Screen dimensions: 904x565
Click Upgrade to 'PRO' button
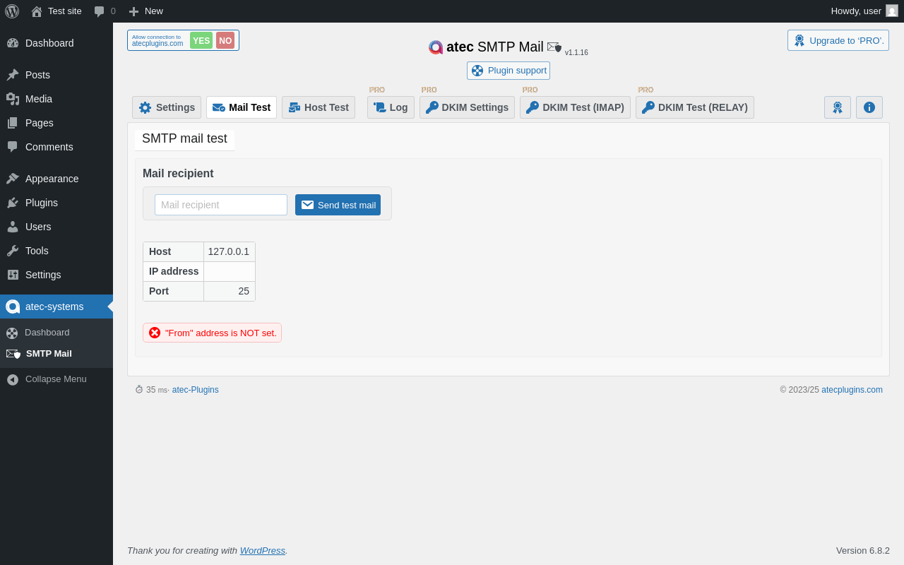[x=838, y=40]
